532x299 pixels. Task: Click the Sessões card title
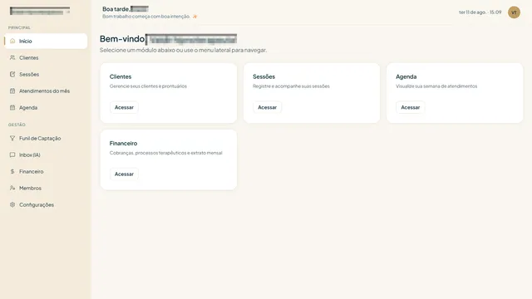pyautogui.click(x=264, y=76)
